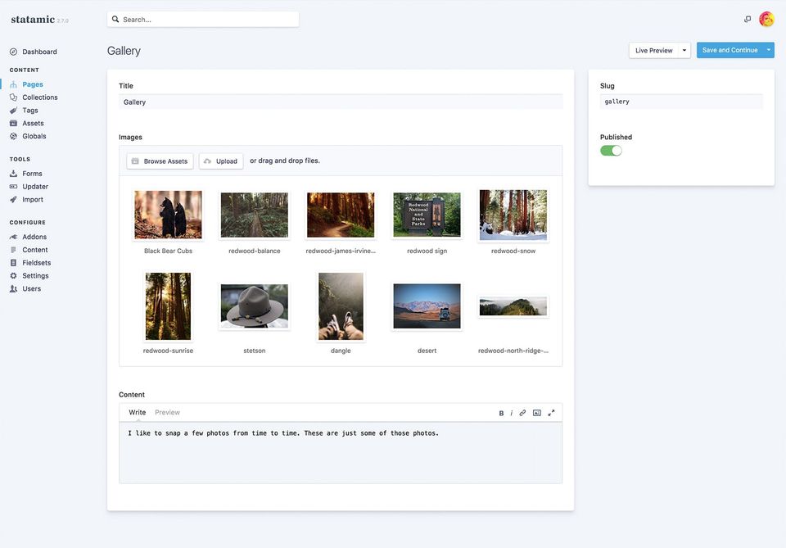Viewport: 786px width, 548px height.
Task: Expand content editor to fullscreen
Action: (x=551, y=413)
